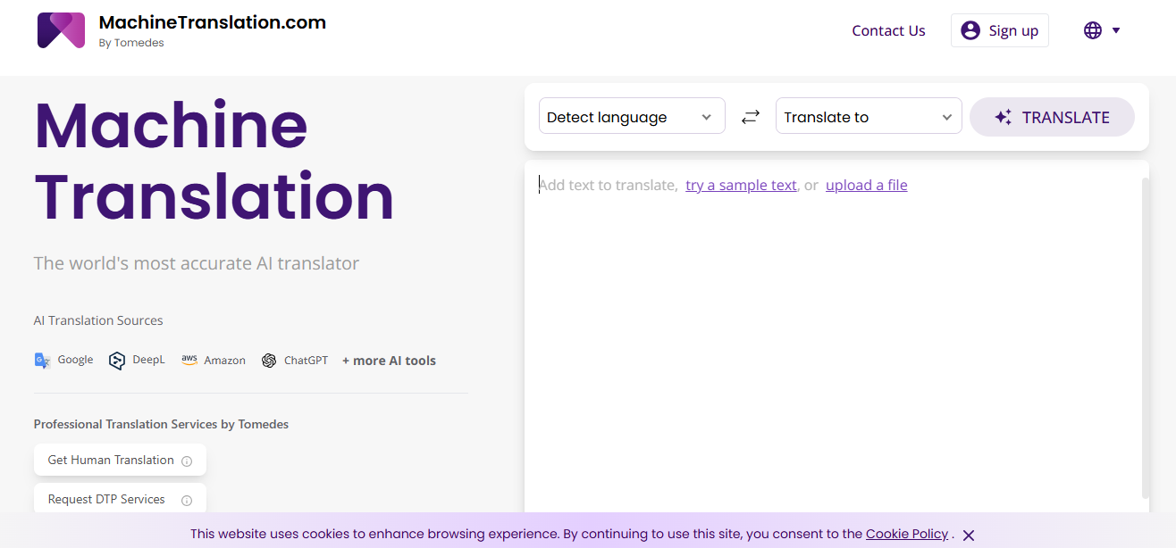Click the world's most accurate AI translator tagline

pyautogui.click(x=197, y=263)
